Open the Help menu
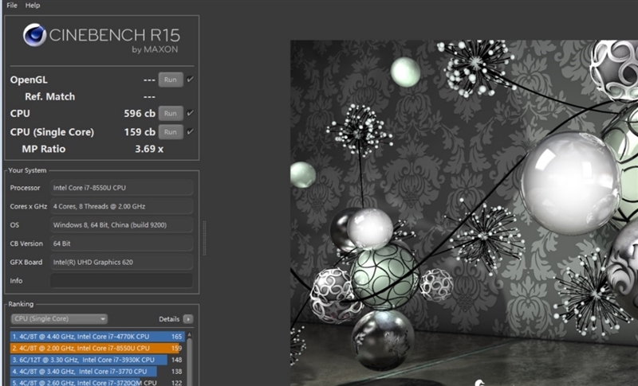 [x=33, y=6]
